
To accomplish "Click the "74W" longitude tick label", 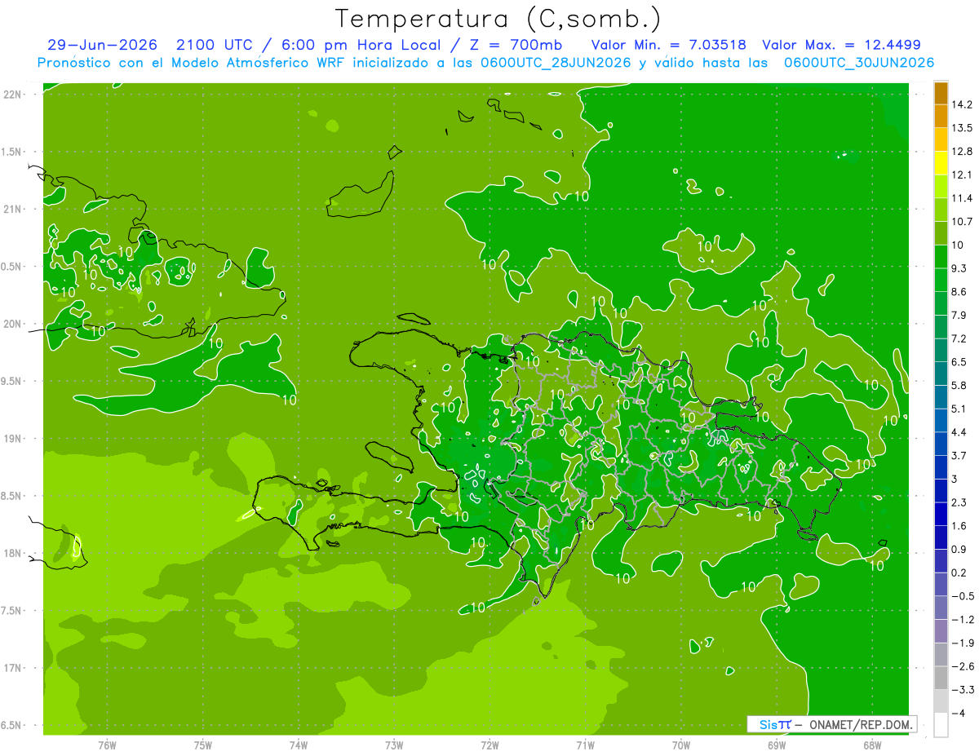I will [x=299, y=745].
